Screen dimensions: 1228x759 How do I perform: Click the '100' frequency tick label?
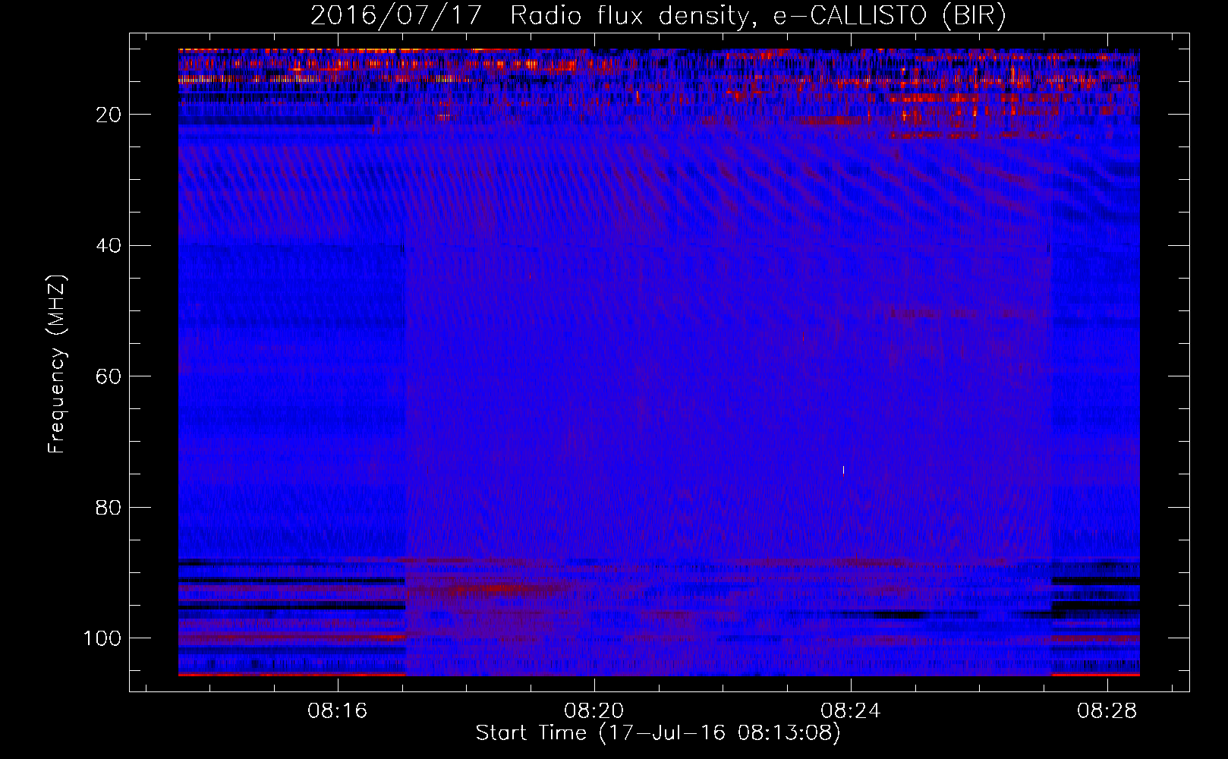102,638
